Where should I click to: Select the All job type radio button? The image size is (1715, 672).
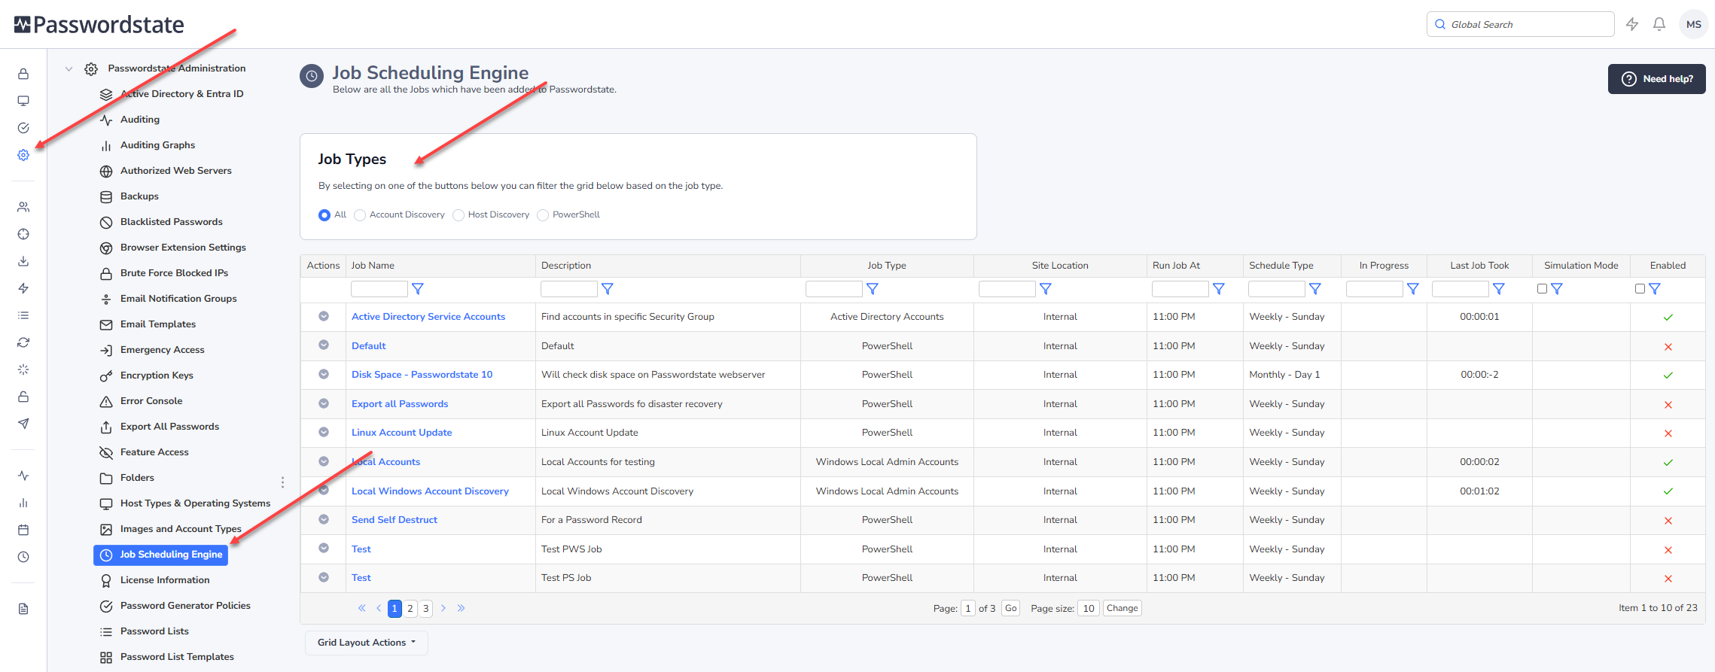pyautogui.click(x=324, y=215)
